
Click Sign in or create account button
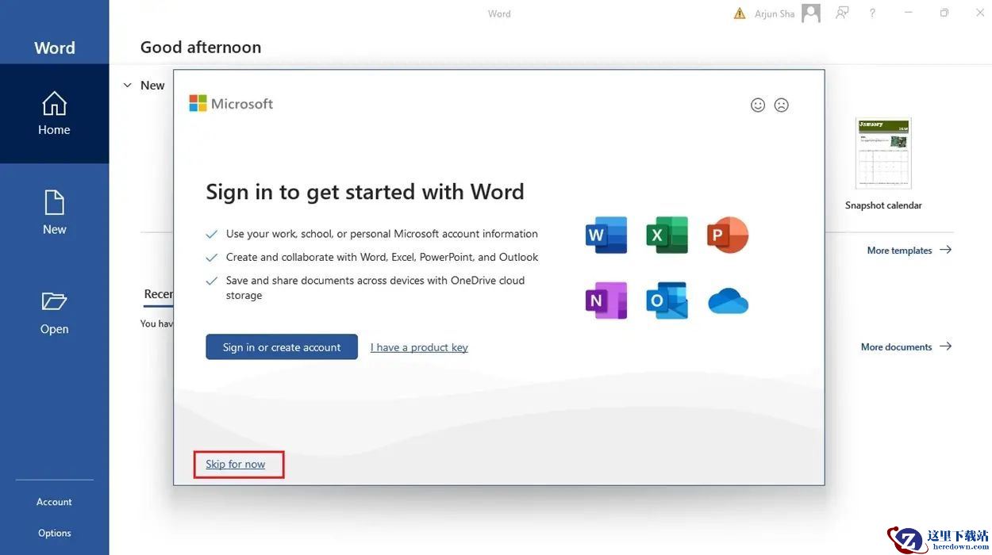[282, 346]
